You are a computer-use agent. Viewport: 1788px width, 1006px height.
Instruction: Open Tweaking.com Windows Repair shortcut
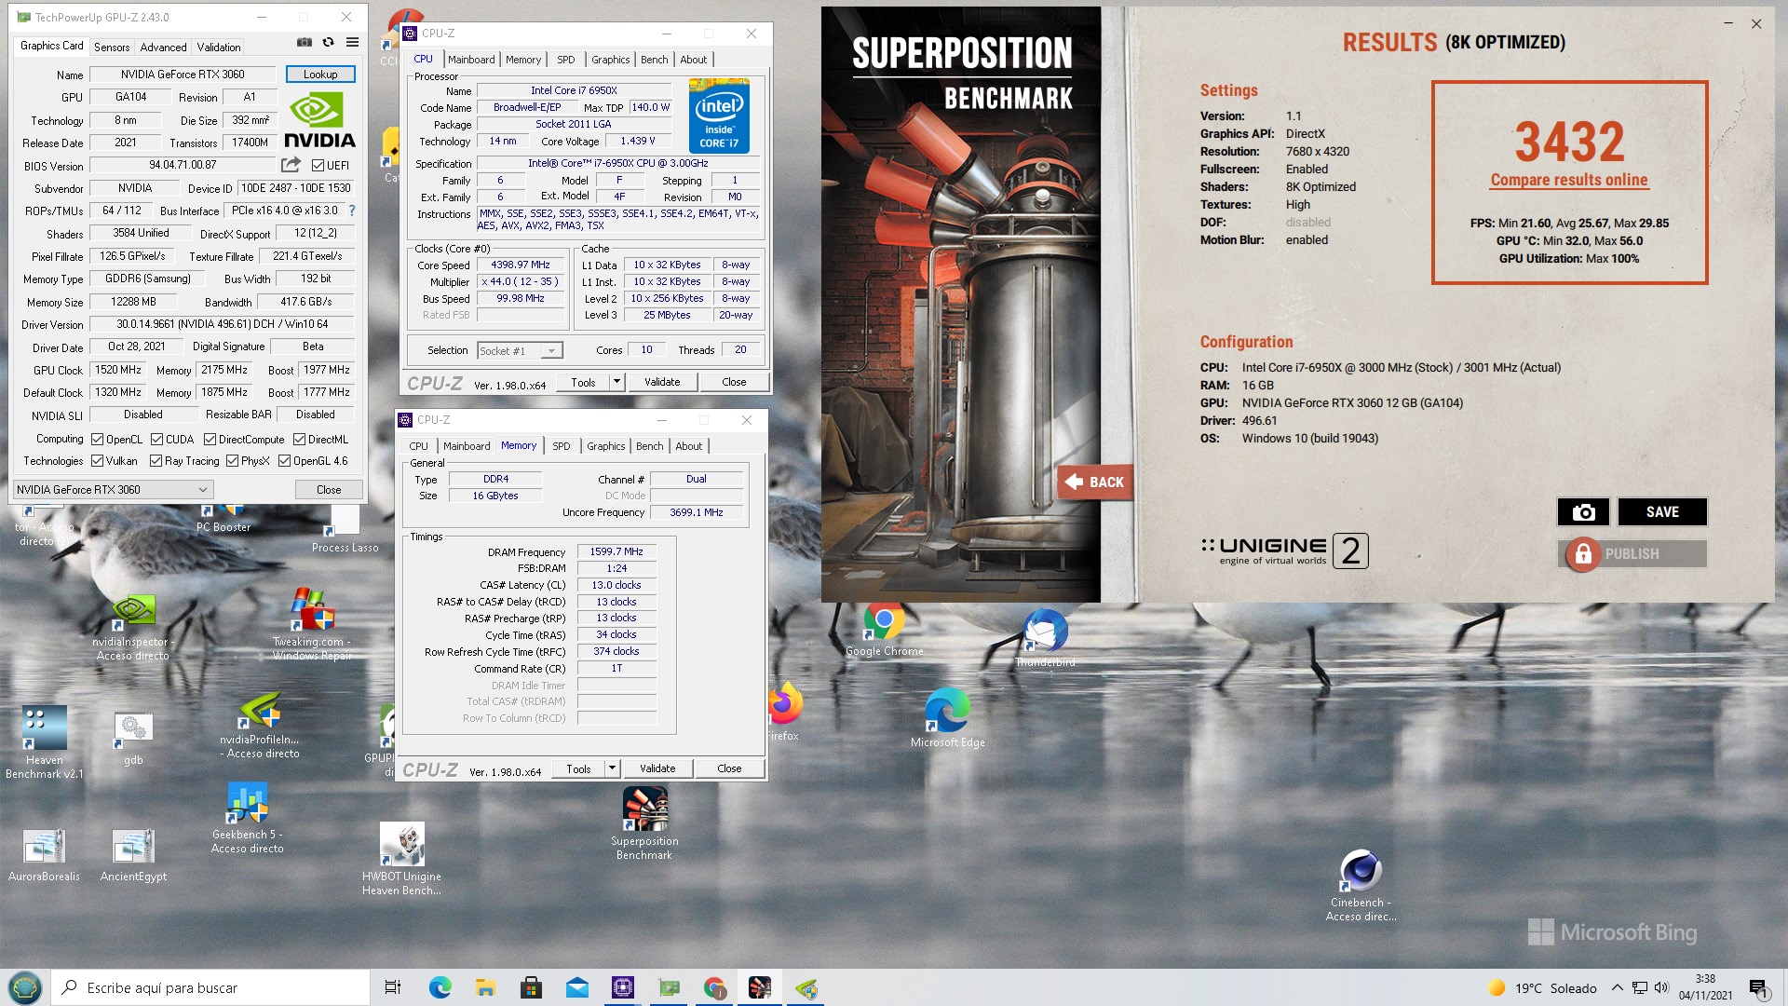312,624
